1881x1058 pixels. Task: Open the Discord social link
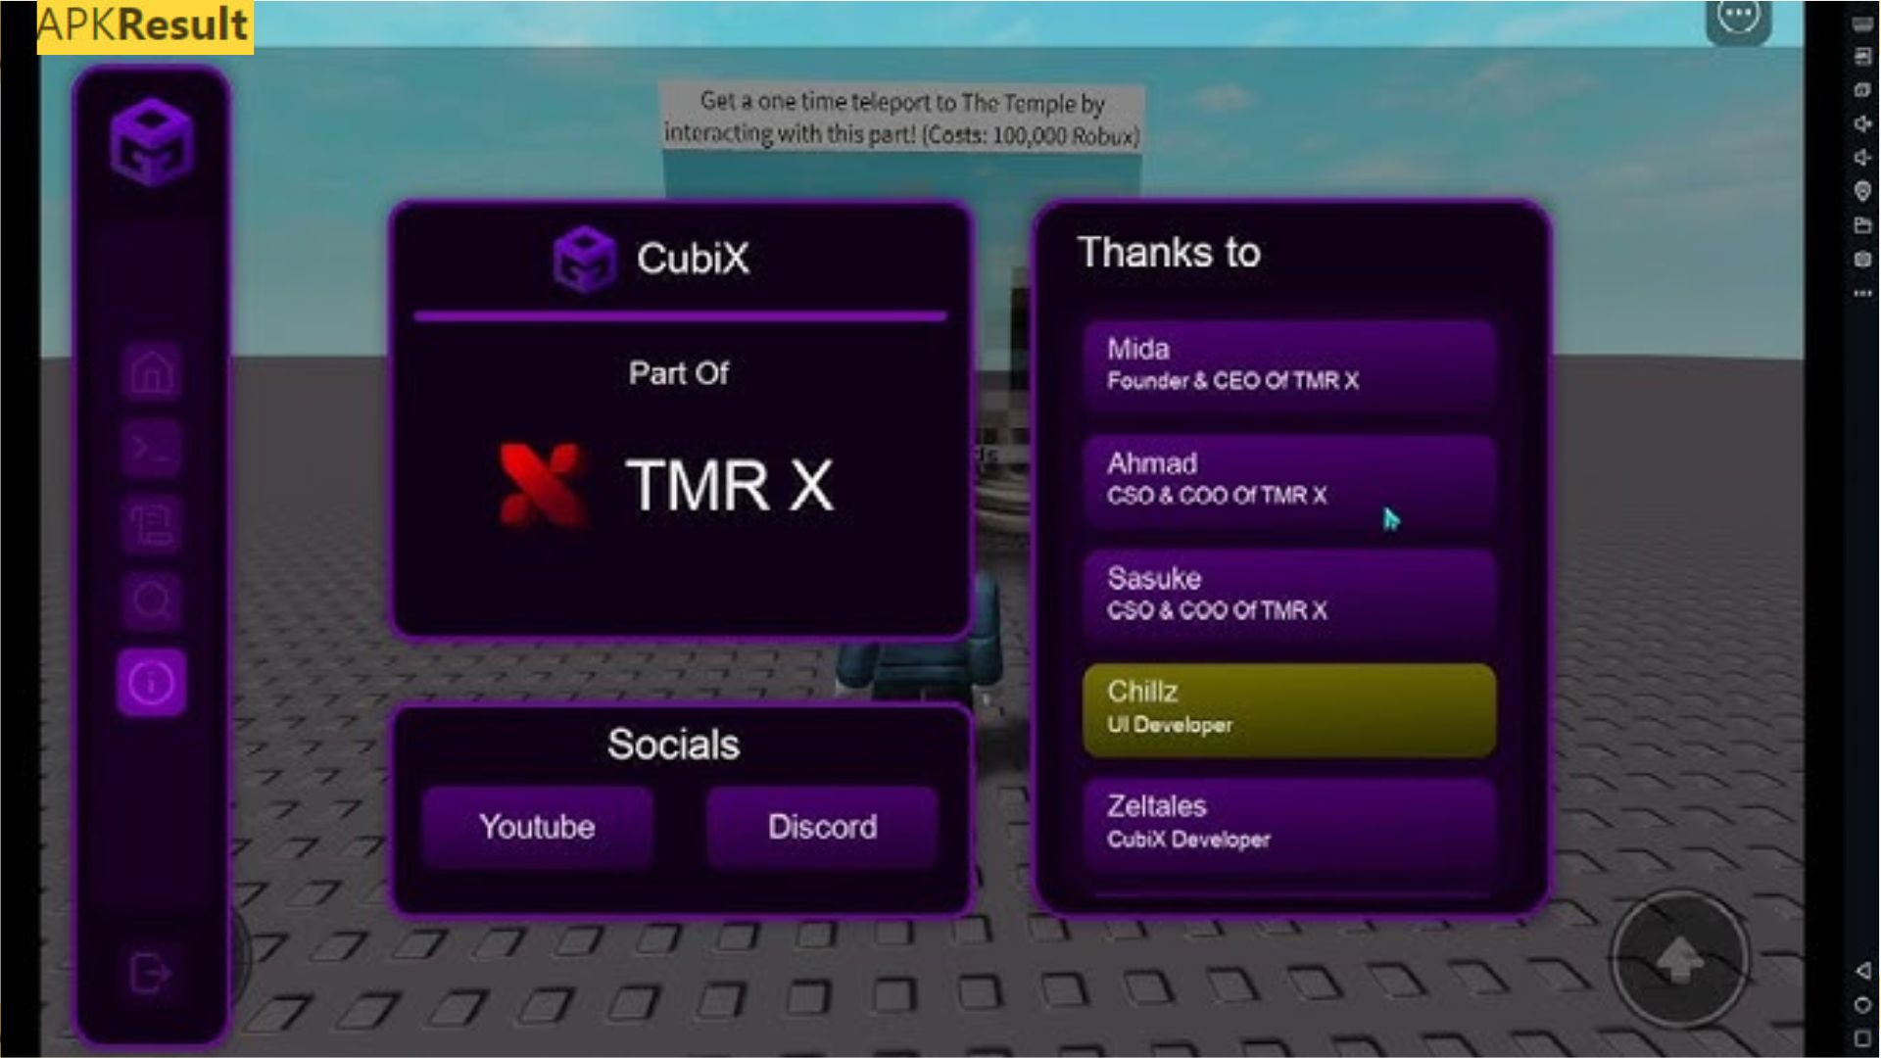[819, 827]
